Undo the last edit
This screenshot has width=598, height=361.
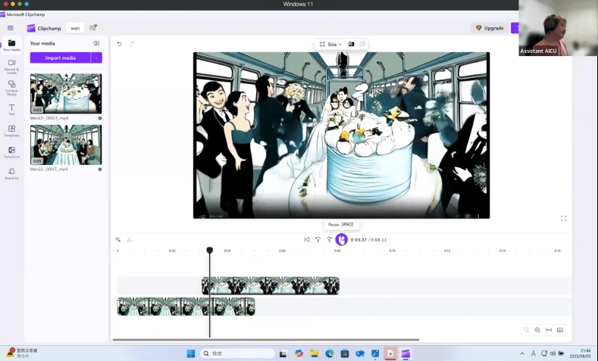(x=119, y=44)
